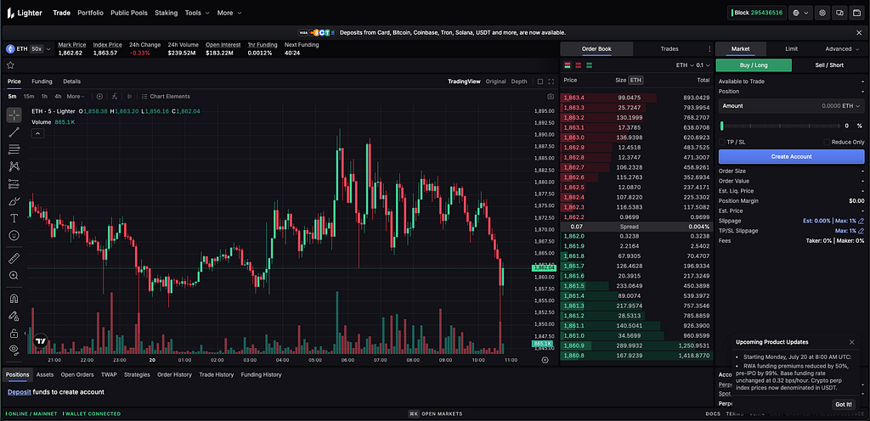Expand the Tools menu
The height and width of the screenshot is (421, 870).
197,12
